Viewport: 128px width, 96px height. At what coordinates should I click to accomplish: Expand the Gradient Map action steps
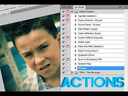75,64
